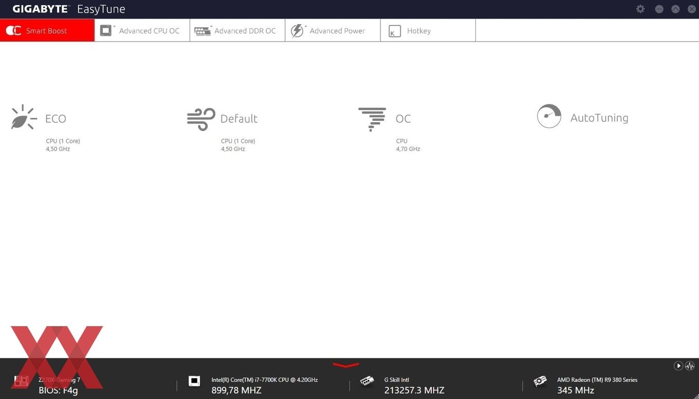
Task: Click the Intel Core i7-7700K CPU label
Action: point(265,380)
